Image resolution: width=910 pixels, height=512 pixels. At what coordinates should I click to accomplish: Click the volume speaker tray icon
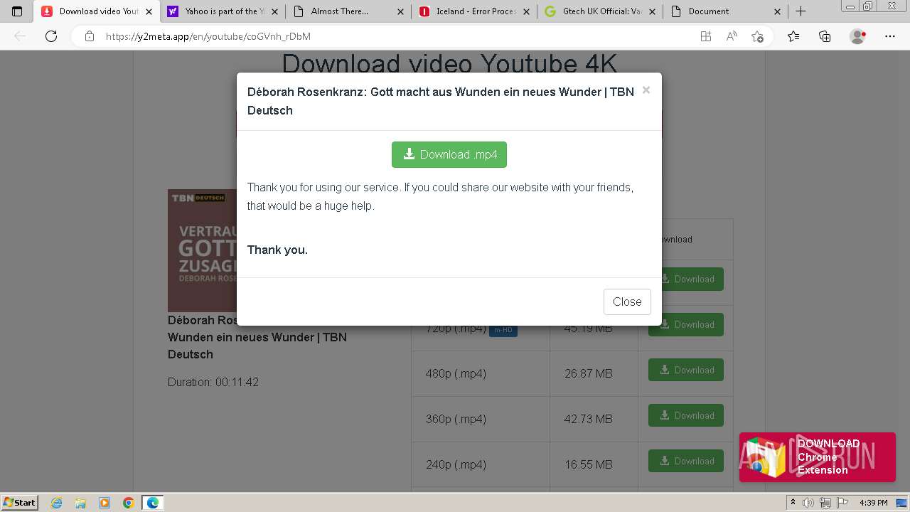(808, 503)
